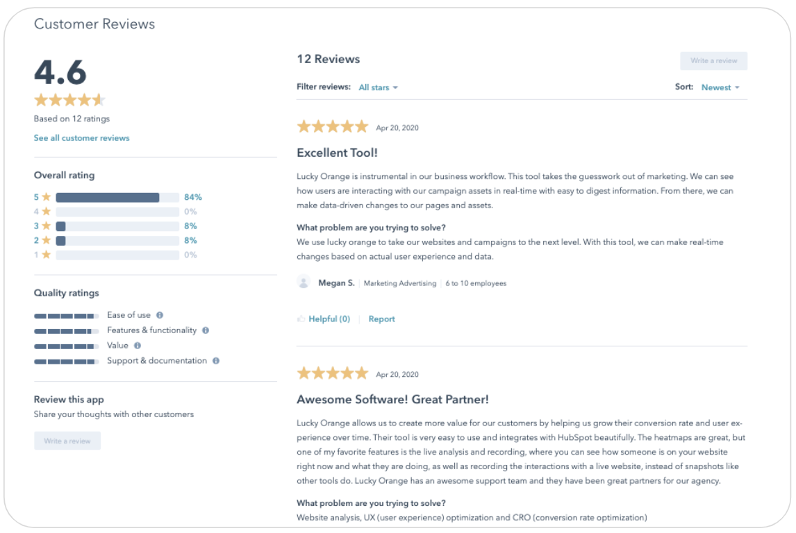Open See all customer reviews link
Viewport: 796px width, 533px height.
(82, 138)
